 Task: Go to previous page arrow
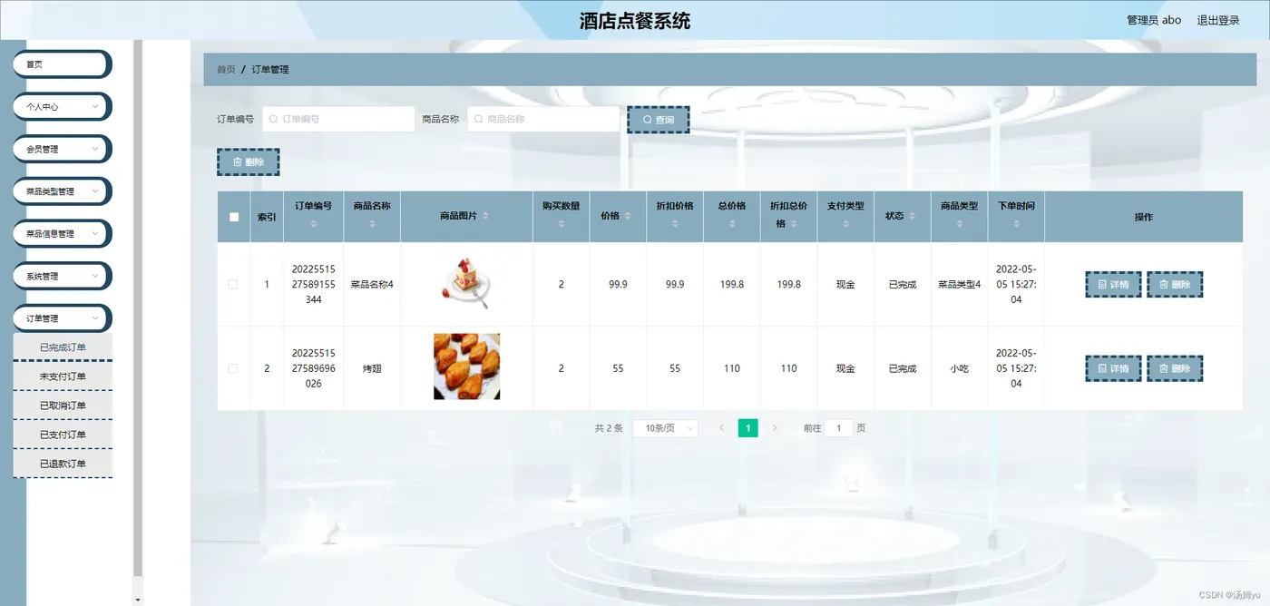click(721, 428)
